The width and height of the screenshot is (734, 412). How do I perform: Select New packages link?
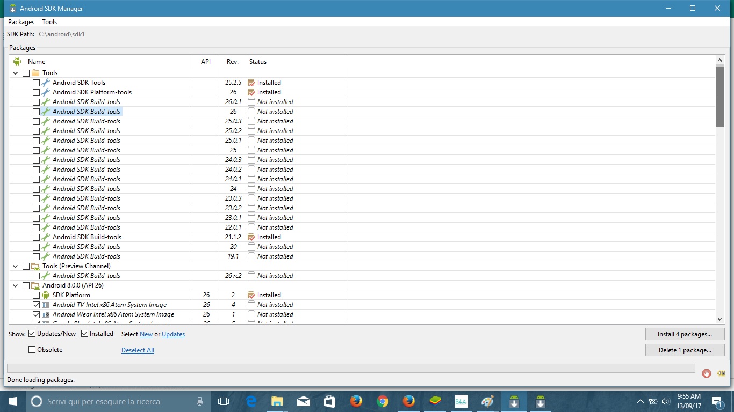[x=146, y=334]
